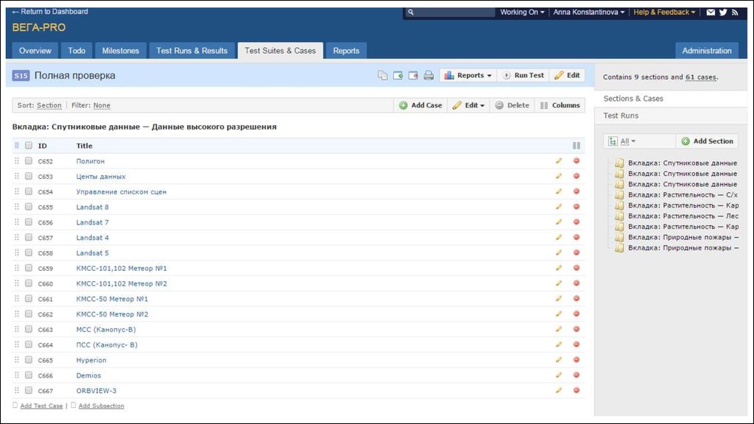Screen dimensions: 754x424
Task: Change the Sort: Section option
Action: point(49,105)
